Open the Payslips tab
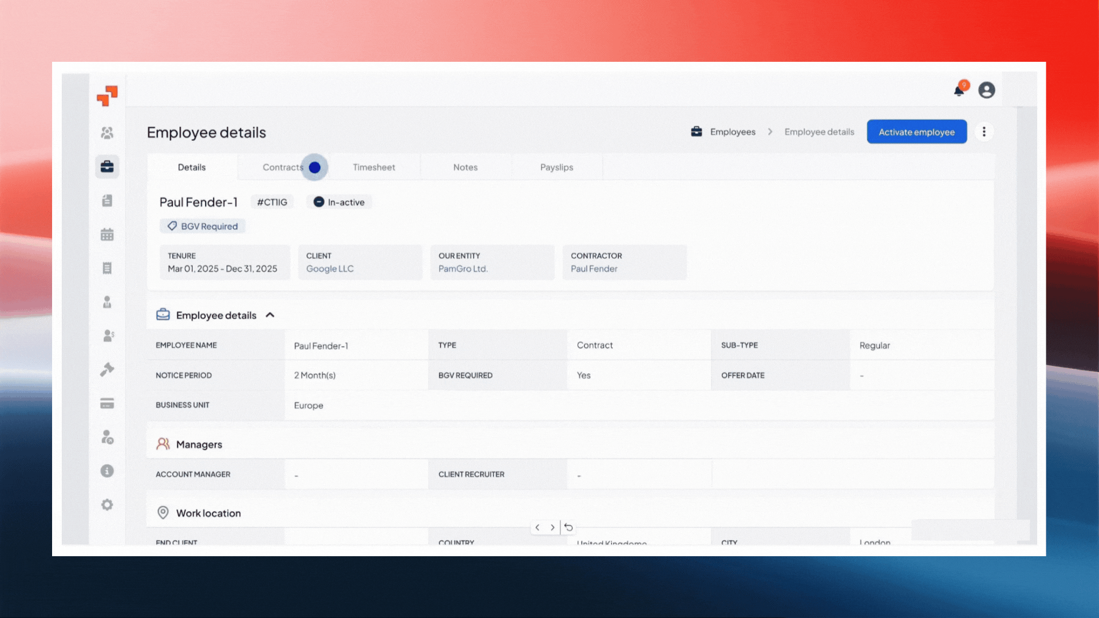The image size is (1099, 618). (x=556, y=167)
